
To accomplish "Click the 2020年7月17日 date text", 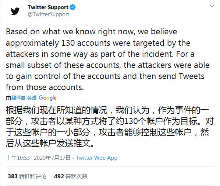I will point(52,158).
